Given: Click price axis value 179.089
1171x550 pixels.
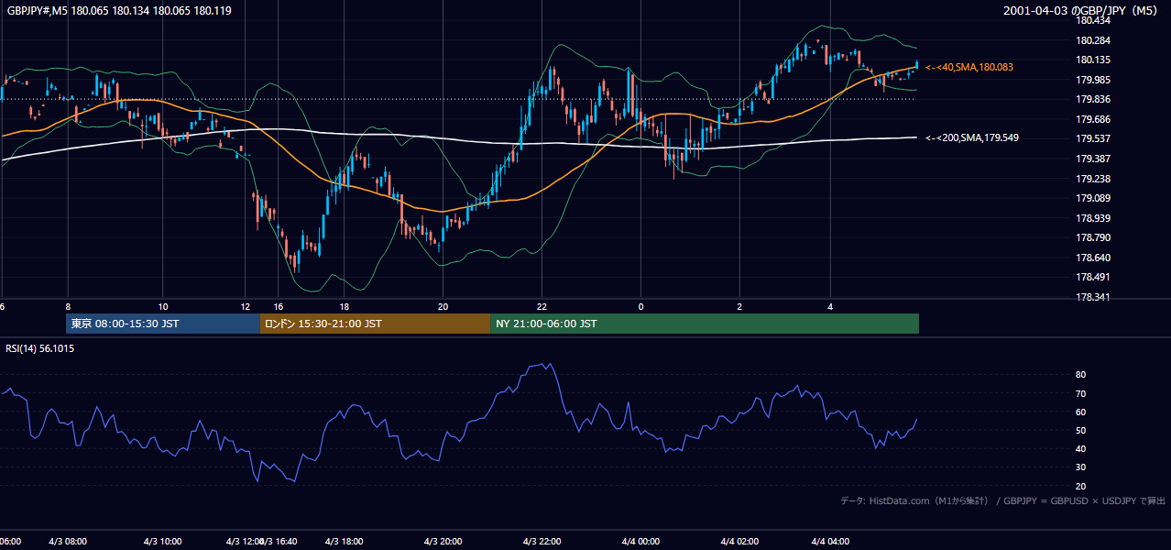Looking at the screenshot, I should 1094,198.
